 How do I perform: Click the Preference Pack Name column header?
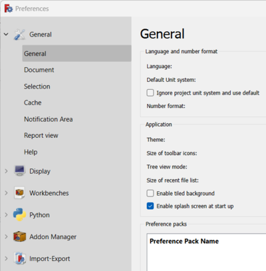coord(184,241)
